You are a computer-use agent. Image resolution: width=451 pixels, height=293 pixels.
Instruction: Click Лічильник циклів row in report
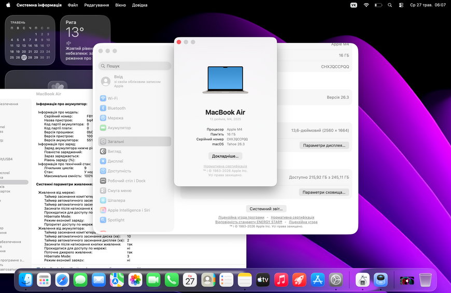point(66,168)
